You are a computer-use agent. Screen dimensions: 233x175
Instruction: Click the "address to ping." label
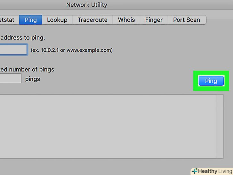pos(22,38)
